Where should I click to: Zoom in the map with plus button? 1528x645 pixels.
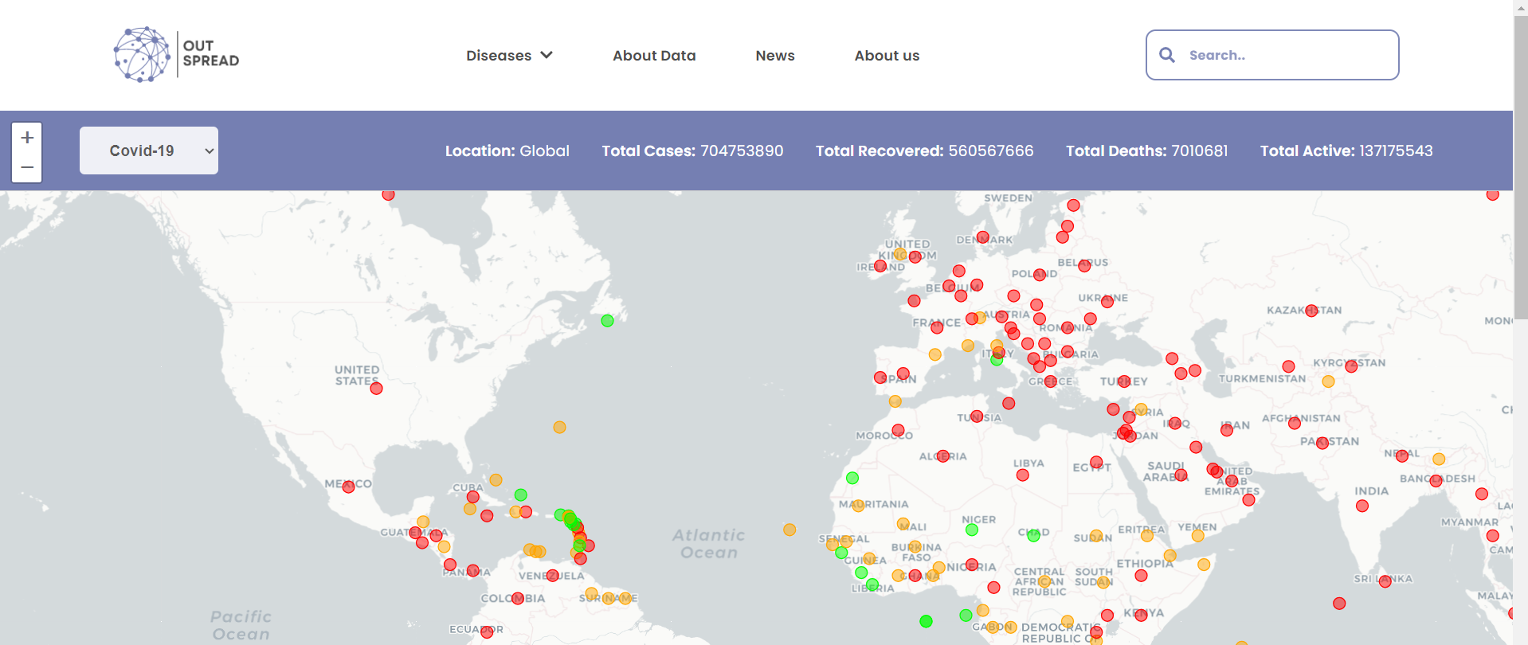coord(27,138)
